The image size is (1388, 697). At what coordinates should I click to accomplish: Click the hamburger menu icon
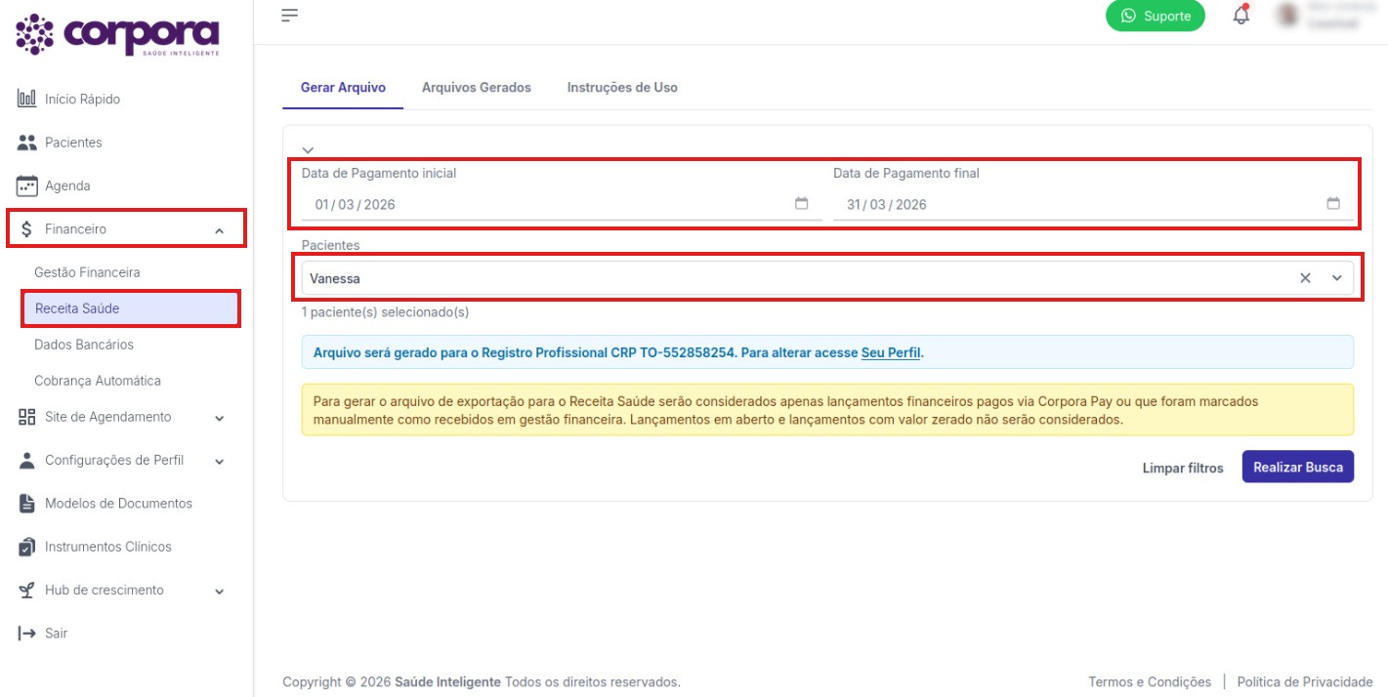click(289, 15)
